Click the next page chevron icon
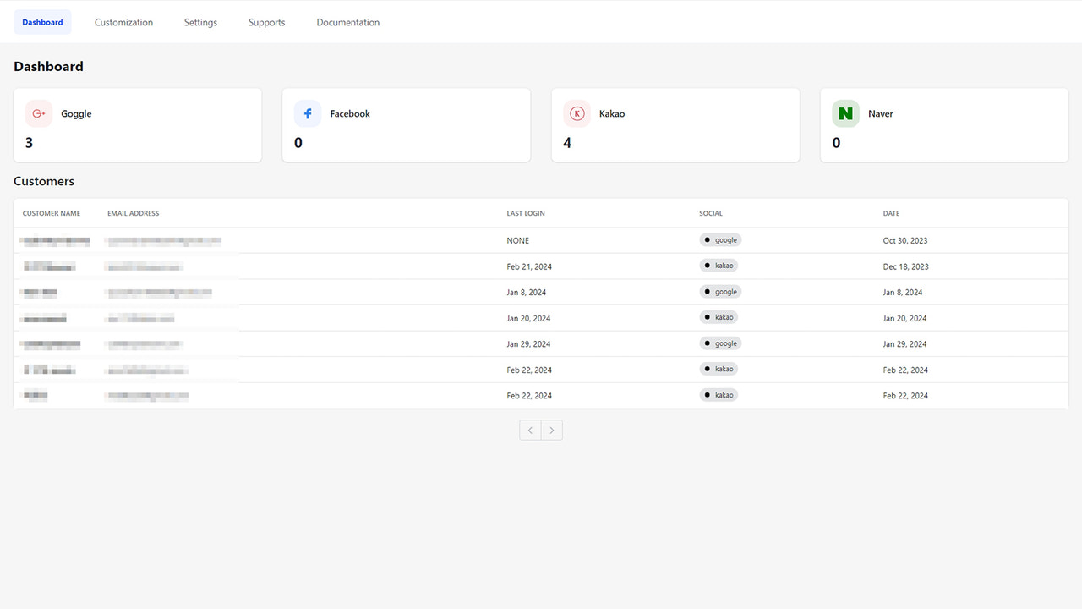The image size is (1082, 609). coord(552,430)
